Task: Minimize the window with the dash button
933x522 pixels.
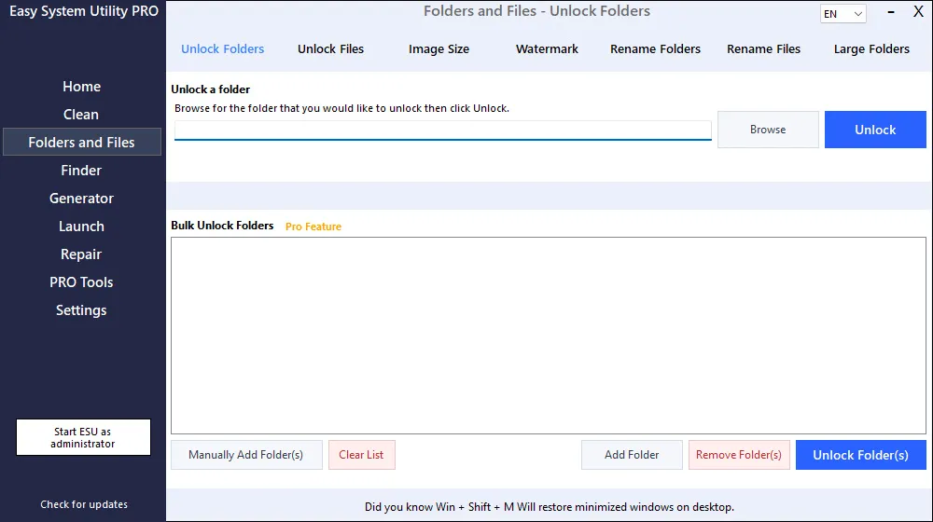Action: coord(891,12)
